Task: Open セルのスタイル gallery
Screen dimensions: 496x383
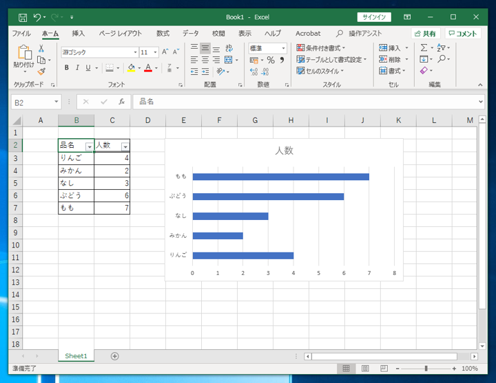Action: 320,71
